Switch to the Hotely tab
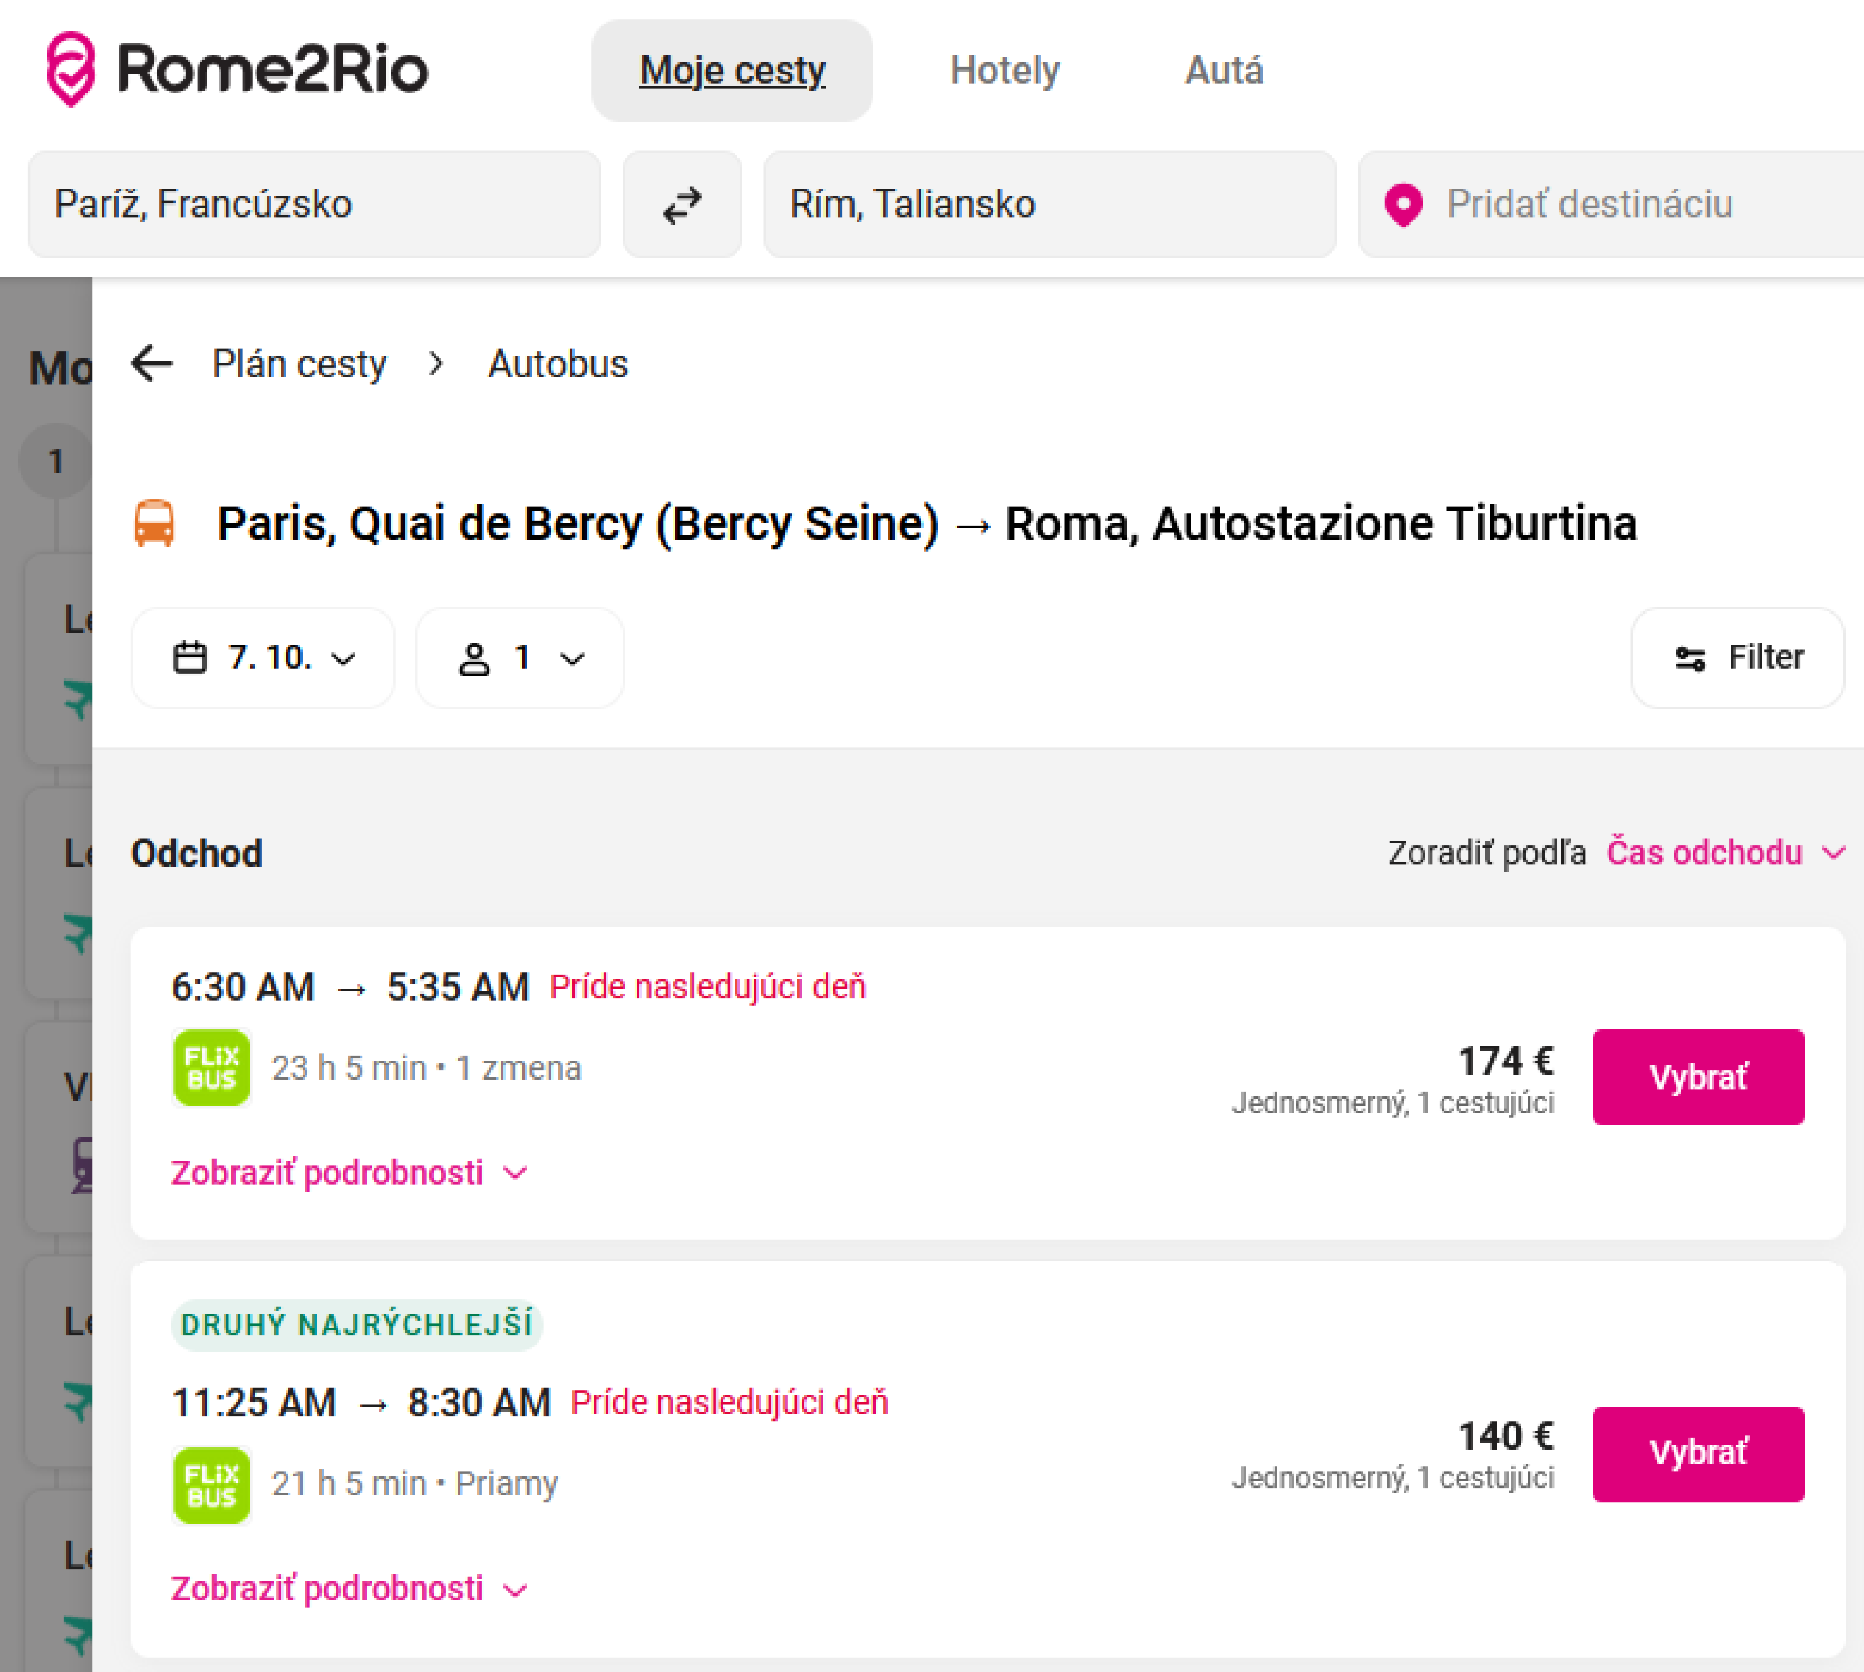 (x=1004, y=71)
